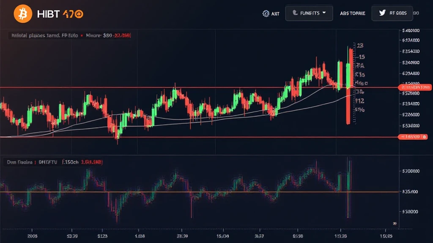Click the upper red price label tag
The width and height of the screenshot is (433, 243).
[x=415, y=87]
